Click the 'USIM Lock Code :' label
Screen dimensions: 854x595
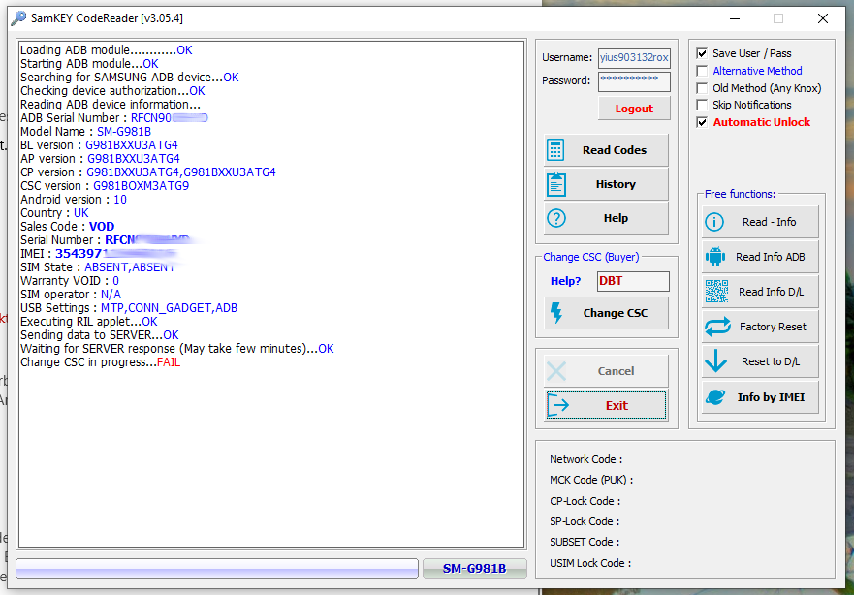[590, 563]
